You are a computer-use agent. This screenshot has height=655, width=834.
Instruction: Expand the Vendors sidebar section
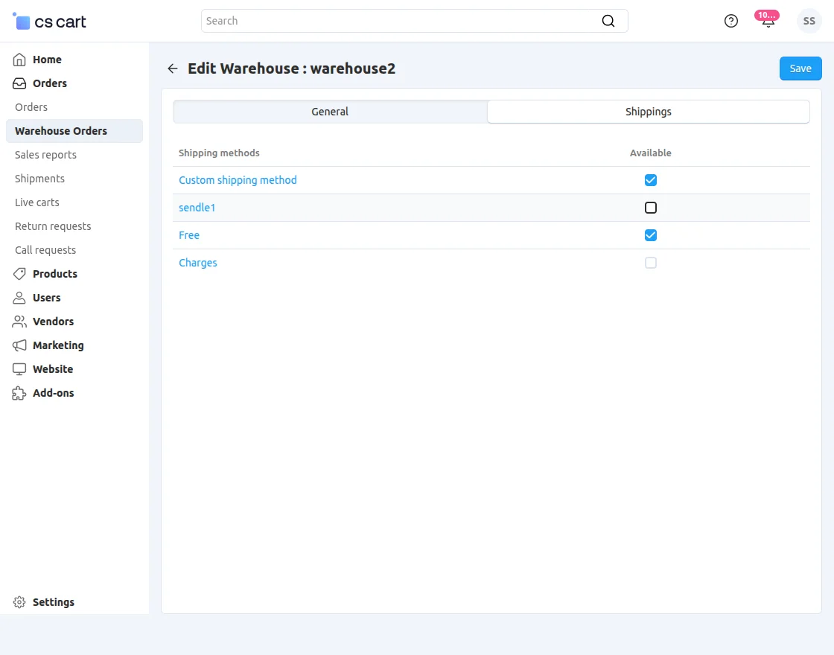coord(53,322)
